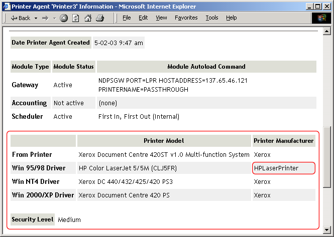Image resolution: width=334 pixels, height=237 pixels.
Task: Open the Help menu
Action: click(232, 18)
